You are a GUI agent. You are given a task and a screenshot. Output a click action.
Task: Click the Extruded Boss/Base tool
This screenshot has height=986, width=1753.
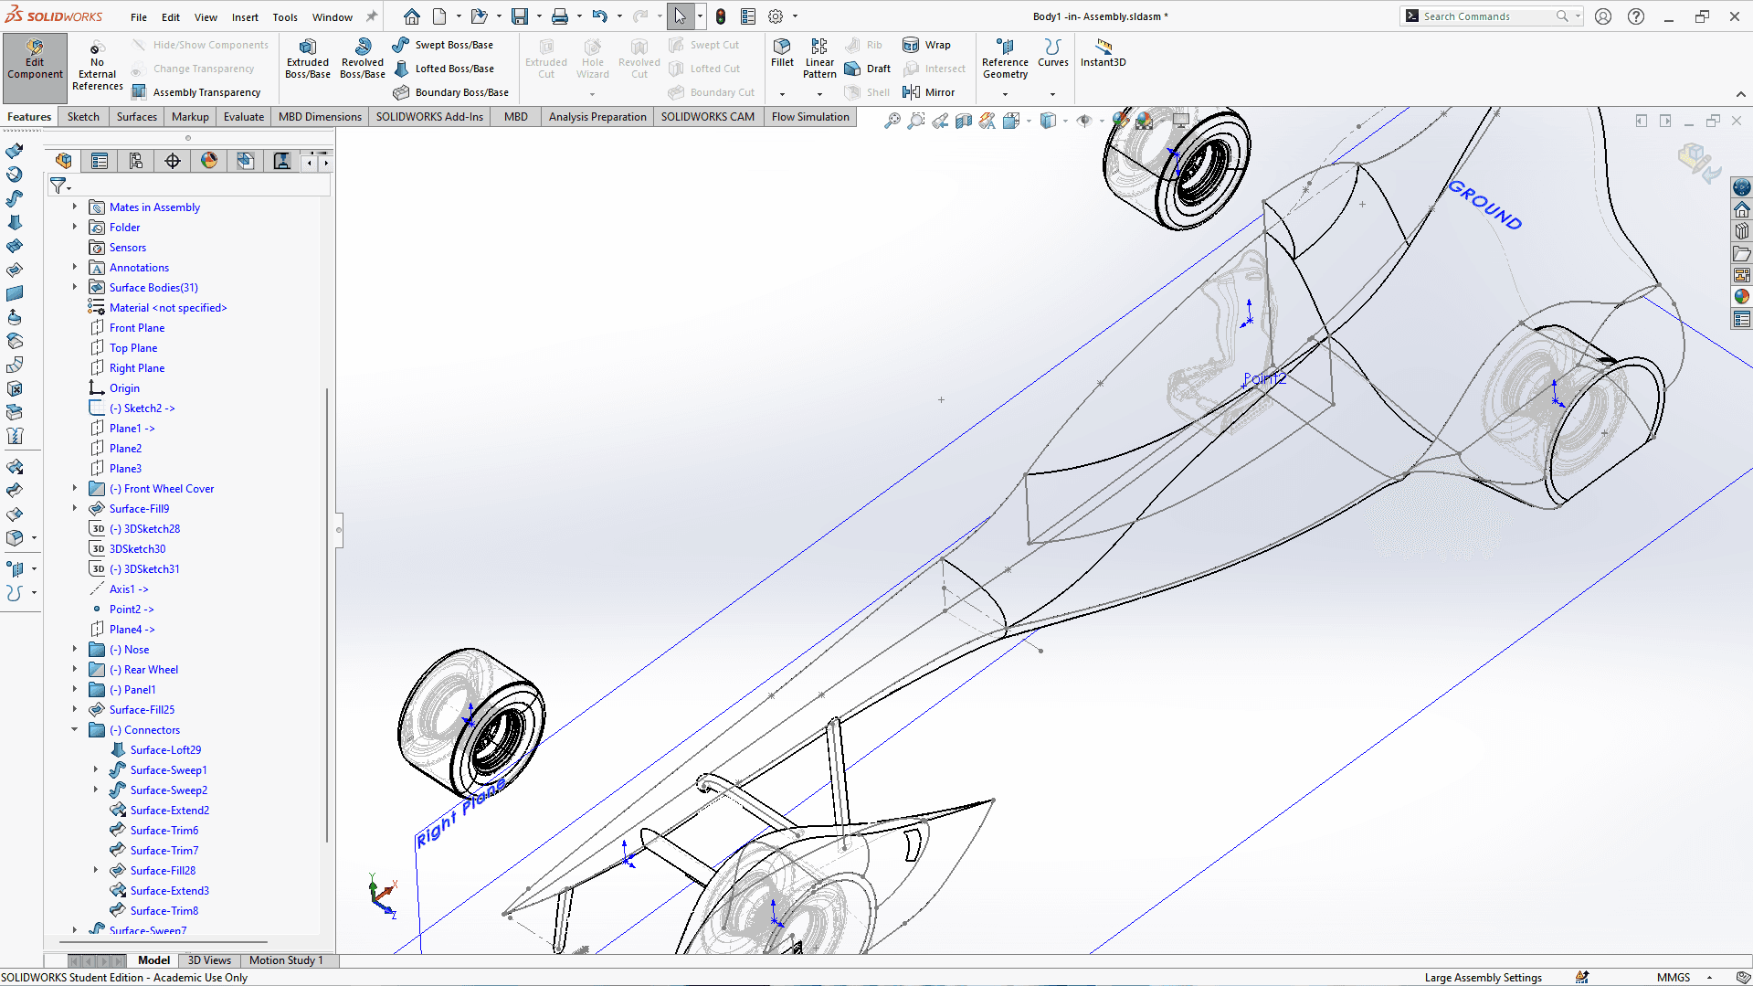coord(307,59)
